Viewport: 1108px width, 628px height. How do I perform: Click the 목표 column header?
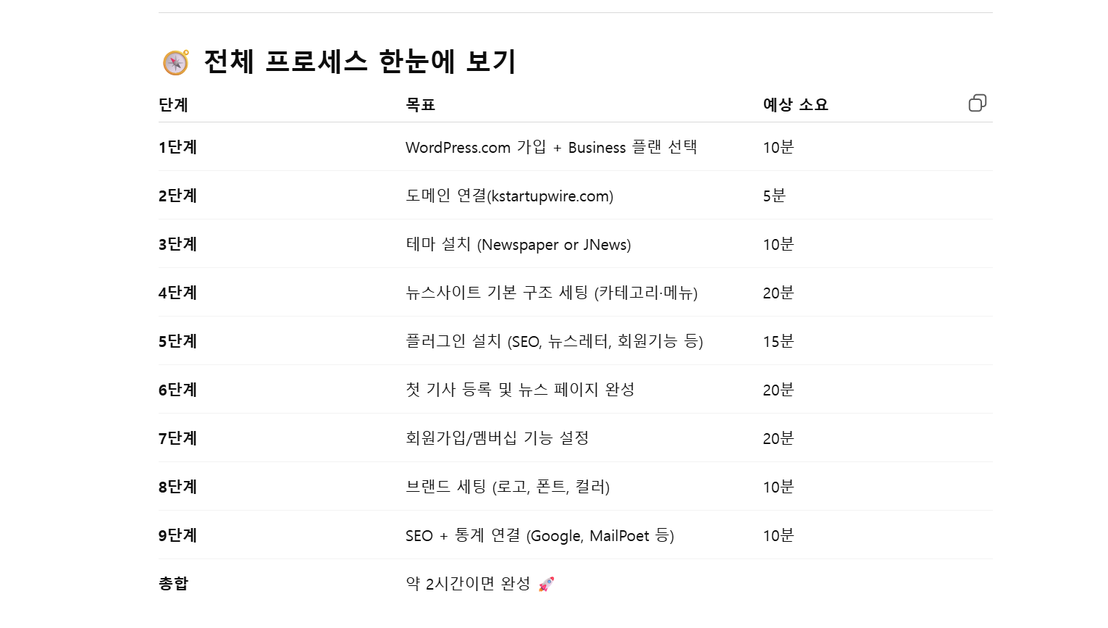tap(420, 105)
